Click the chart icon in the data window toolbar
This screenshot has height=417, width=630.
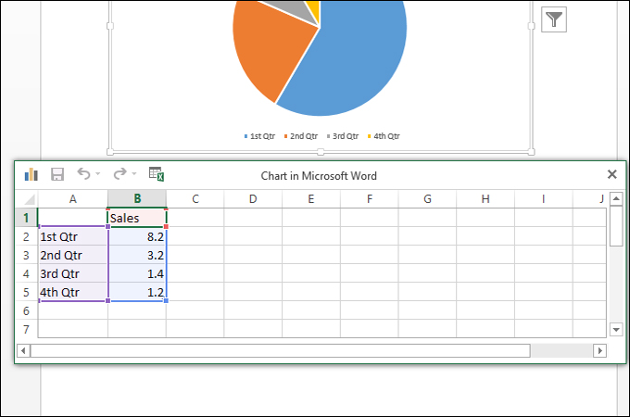pyautogui.click(x=31, y=174)
